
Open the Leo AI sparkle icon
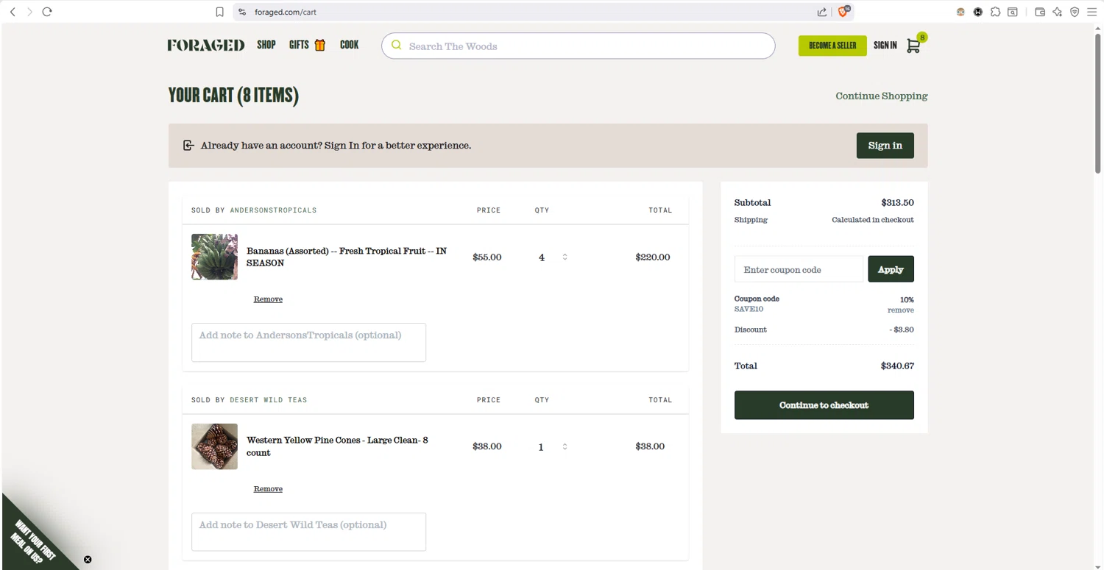1058,12
